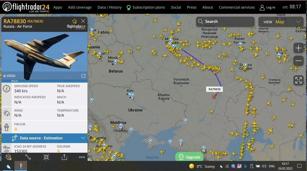Open Subscription plans page
The height and width of the screenshot is (171, 307).
[x=146, y=7]
